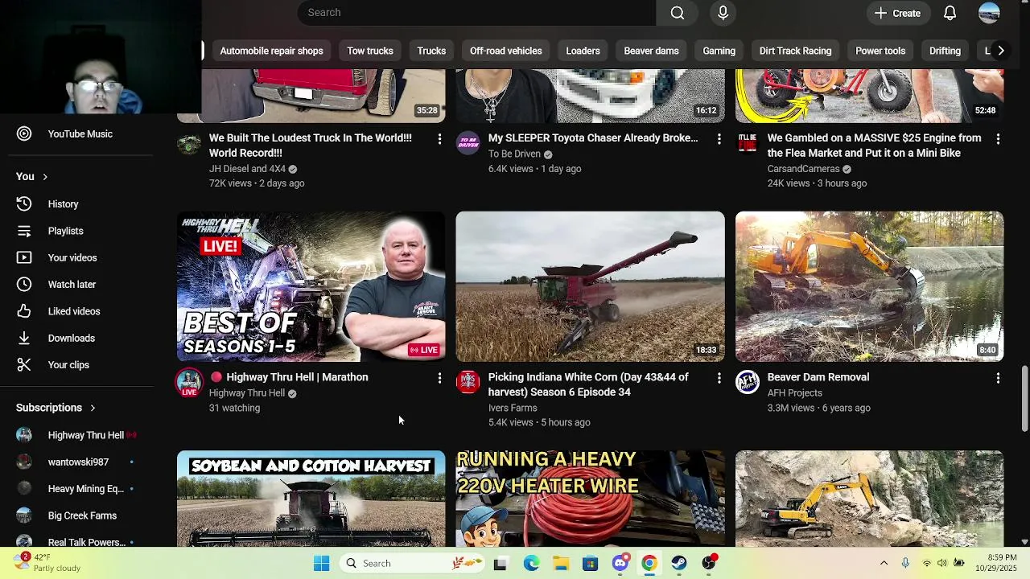Select Automobile repair shops chip
Screen dimensions: 1030x579
click(x=271, y=51)
